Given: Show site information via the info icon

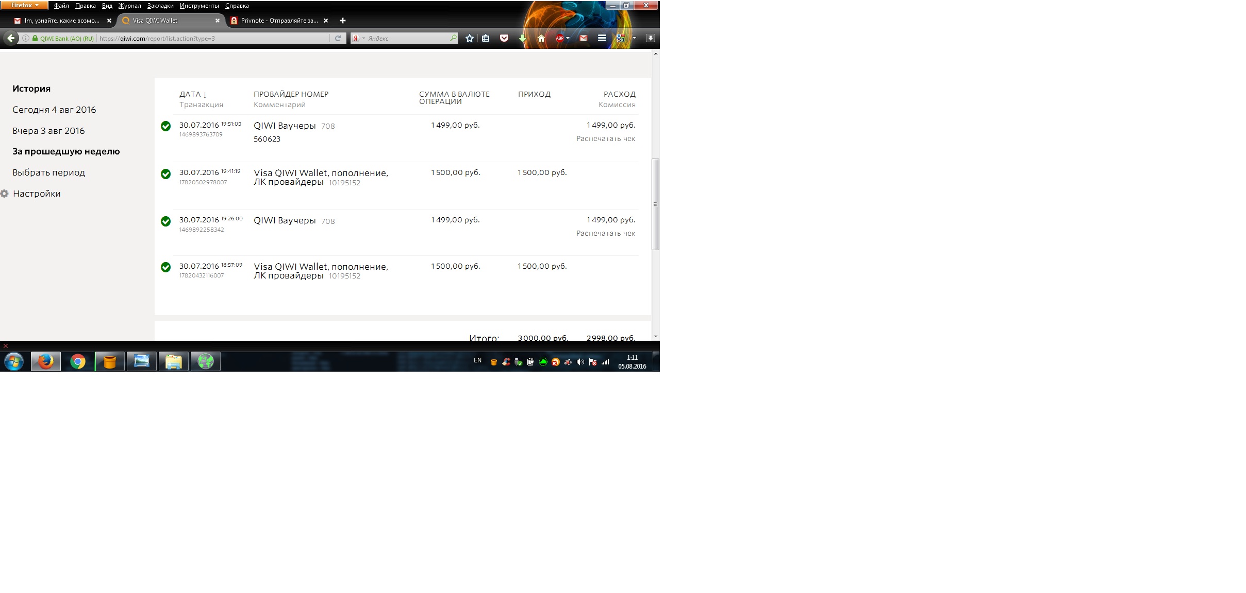Looking at the screenshot, I should [x=25, y=38].
